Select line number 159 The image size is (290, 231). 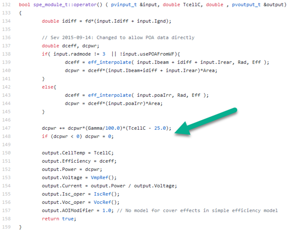click(6, 227)
